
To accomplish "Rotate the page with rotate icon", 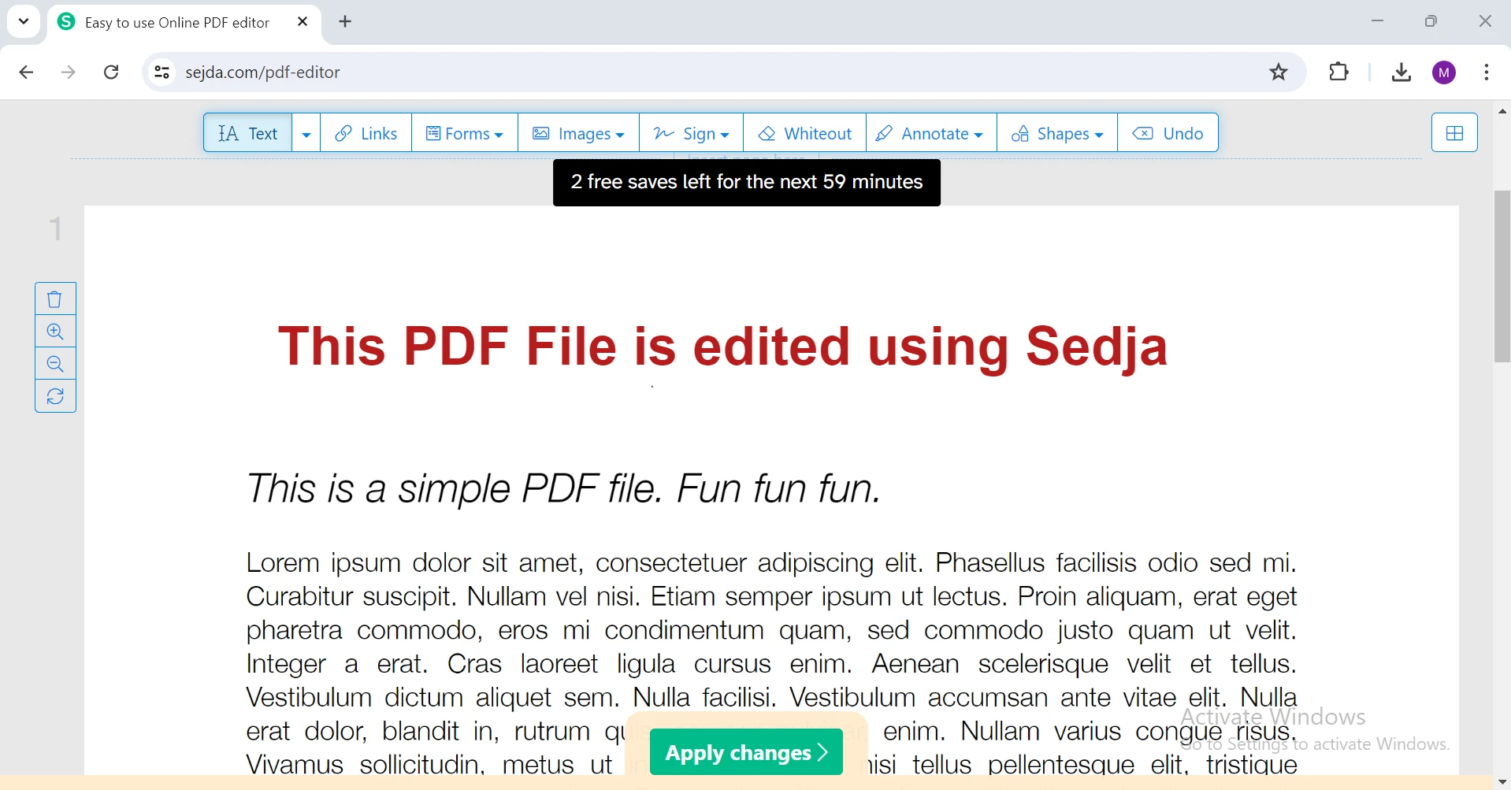I will tap(55, 396).
